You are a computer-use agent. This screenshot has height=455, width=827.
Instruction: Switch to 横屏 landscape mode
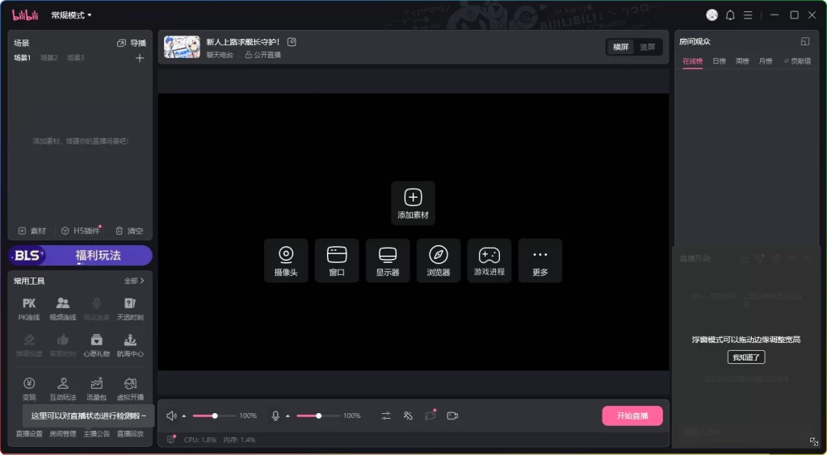tap(621, 47)
